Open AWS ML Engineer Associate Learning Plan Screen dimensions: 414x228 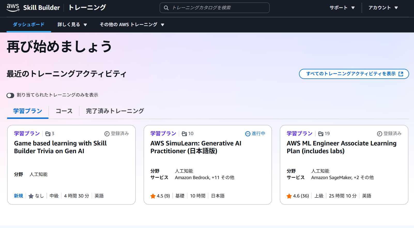[341, 147]
